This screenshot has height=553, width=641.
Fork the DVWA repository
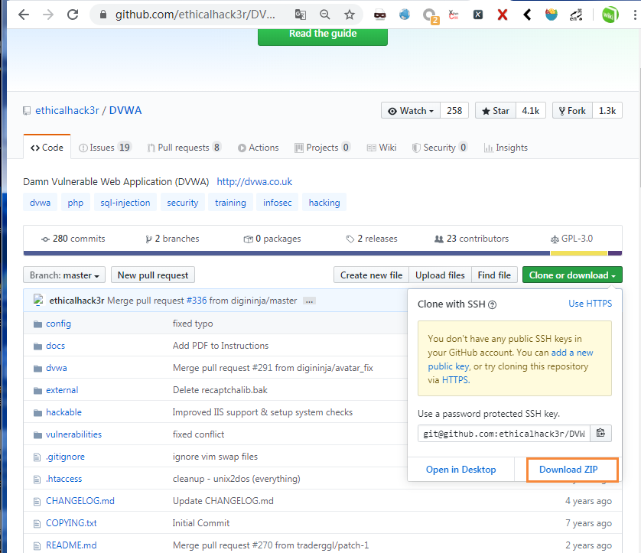(572, 111)
